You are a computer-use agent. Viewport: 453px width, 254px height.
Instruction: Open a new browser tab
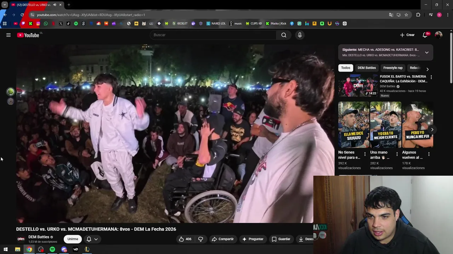[x=69, y=5]
